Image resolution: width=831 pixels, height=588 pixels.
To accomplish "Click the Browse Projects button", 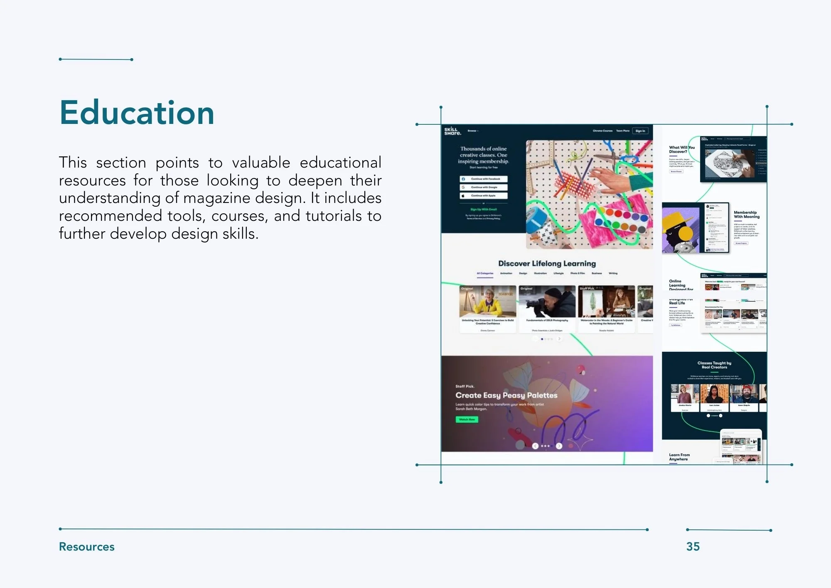I will pyautogui.click(x=741, y=243).
